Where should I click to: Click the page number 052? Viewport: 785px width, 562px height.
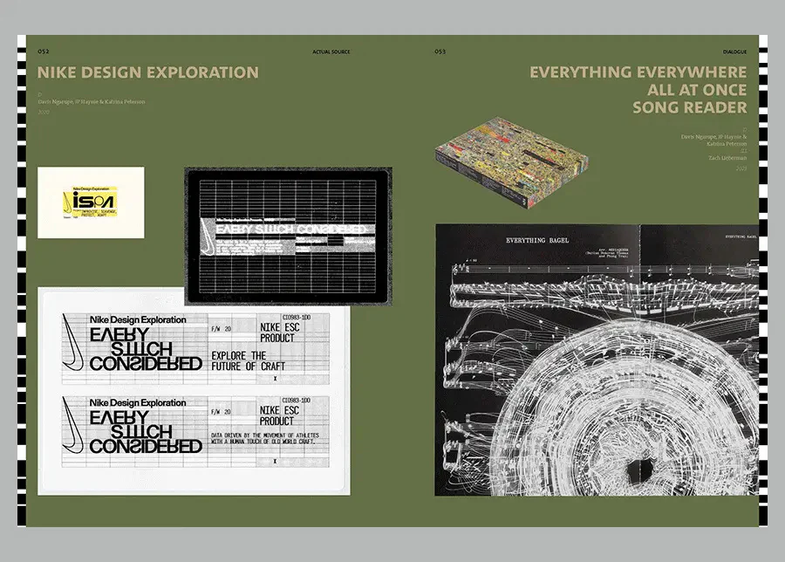tap(44, 51)
